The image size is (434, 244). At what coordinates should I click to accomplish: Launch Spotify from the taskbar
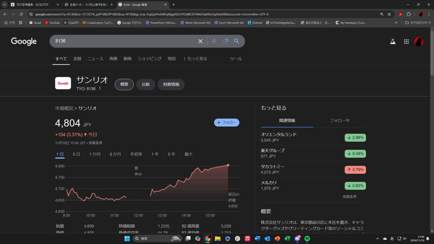pyautogui.click(x=307, y=239)
